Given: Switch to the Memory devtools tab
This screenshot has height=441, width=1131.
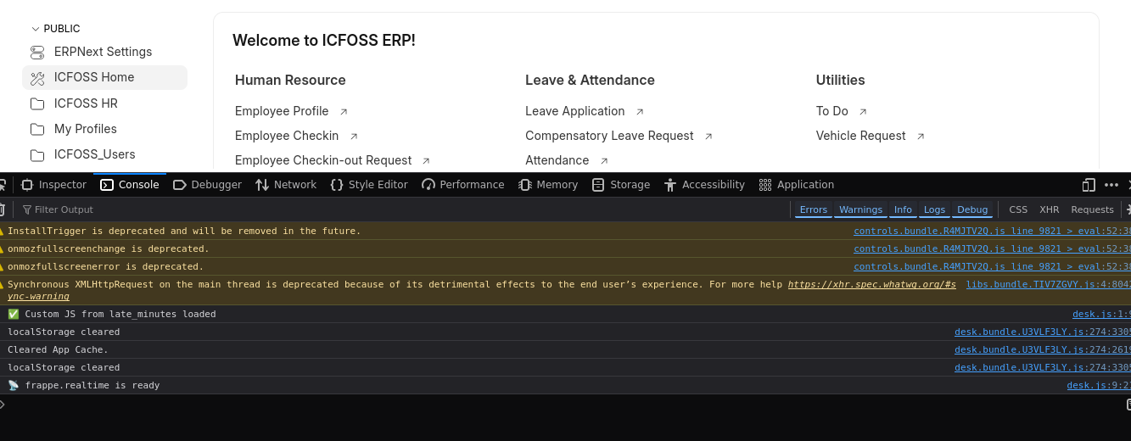Looking at the screenshot, I should (x=547, y=185).
